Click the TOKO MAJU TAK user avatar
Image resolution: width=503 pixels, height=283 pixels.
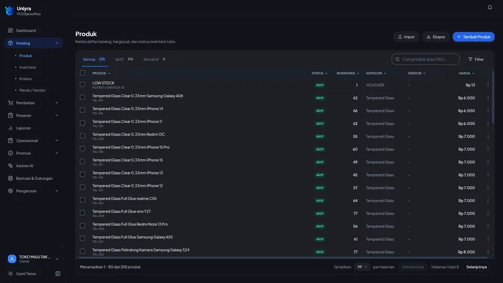pyautogui.click(x=12, y=258)
